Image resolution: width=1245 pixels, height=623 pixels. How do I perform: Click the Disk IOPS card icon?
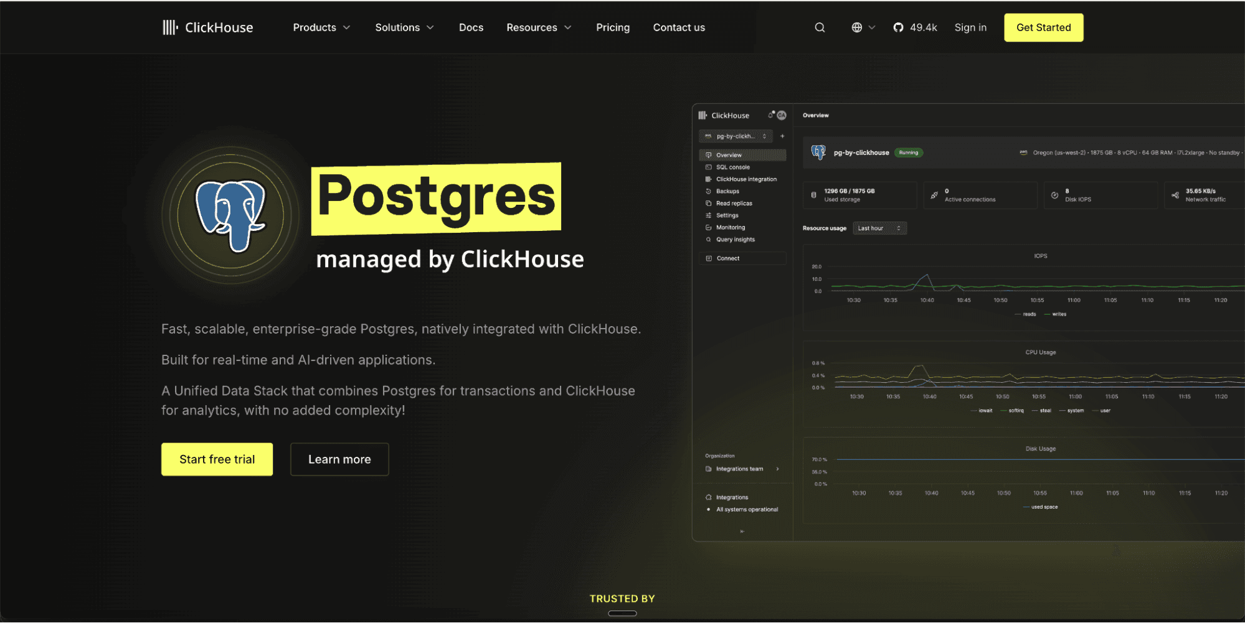(x=1054, y=195)
